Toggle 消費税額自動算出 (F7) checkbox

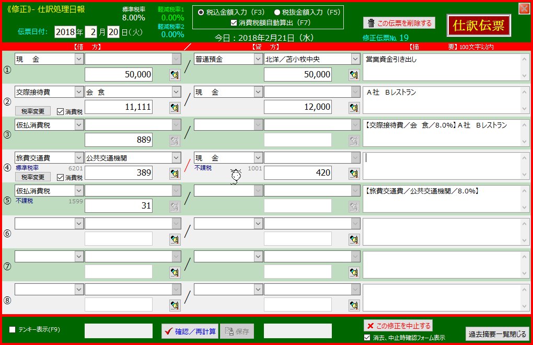click(234, 22)
